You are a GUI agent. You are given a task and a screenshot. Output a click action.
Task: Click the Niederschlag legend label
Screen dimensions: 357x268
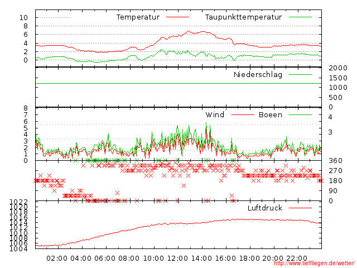(x=258, y=75)
